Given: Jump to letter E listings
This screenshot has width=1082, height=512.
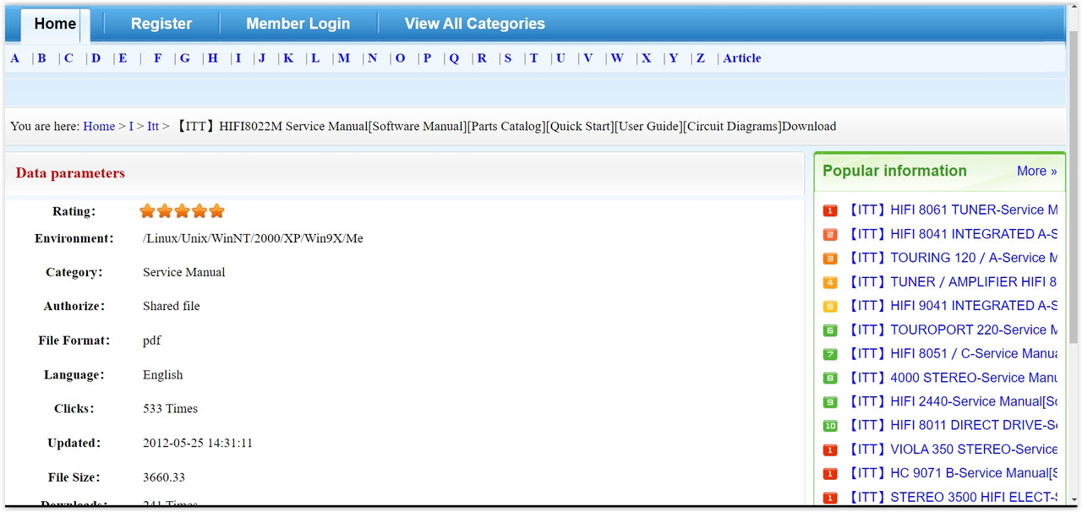Looking at the screenshot, I should click(123, 58).
